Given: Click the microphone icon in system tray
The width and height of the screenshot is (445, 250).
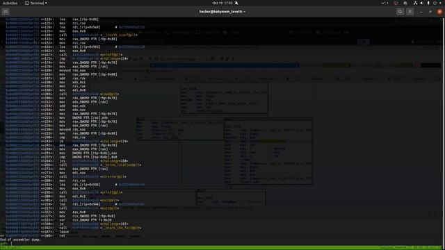Looking at the screenshot, I should (428, 3).
